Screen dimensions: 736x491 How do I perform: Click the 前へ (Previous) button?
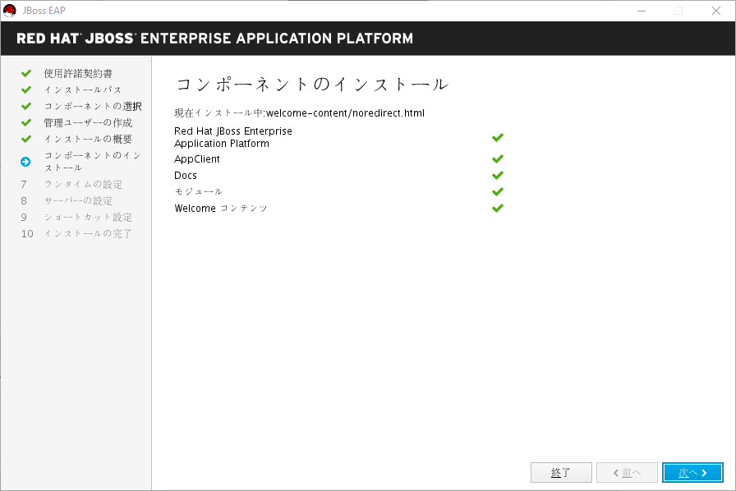[626, 473]
